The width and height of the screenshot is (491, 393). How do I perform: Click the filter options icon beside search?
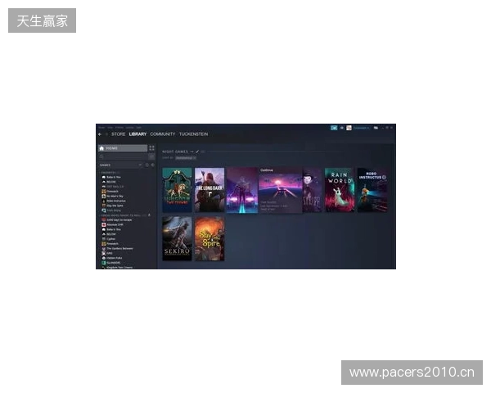(151, 156)
